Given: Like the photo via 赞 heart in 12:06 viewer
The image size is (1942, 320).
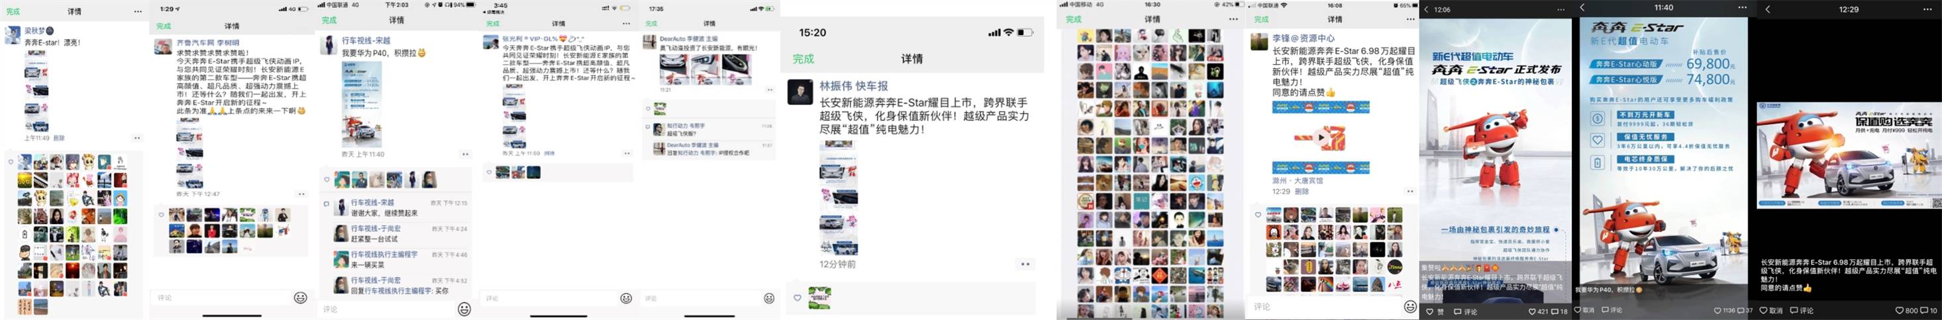Looking at the screenshot, I should [x=1434, y=311].
